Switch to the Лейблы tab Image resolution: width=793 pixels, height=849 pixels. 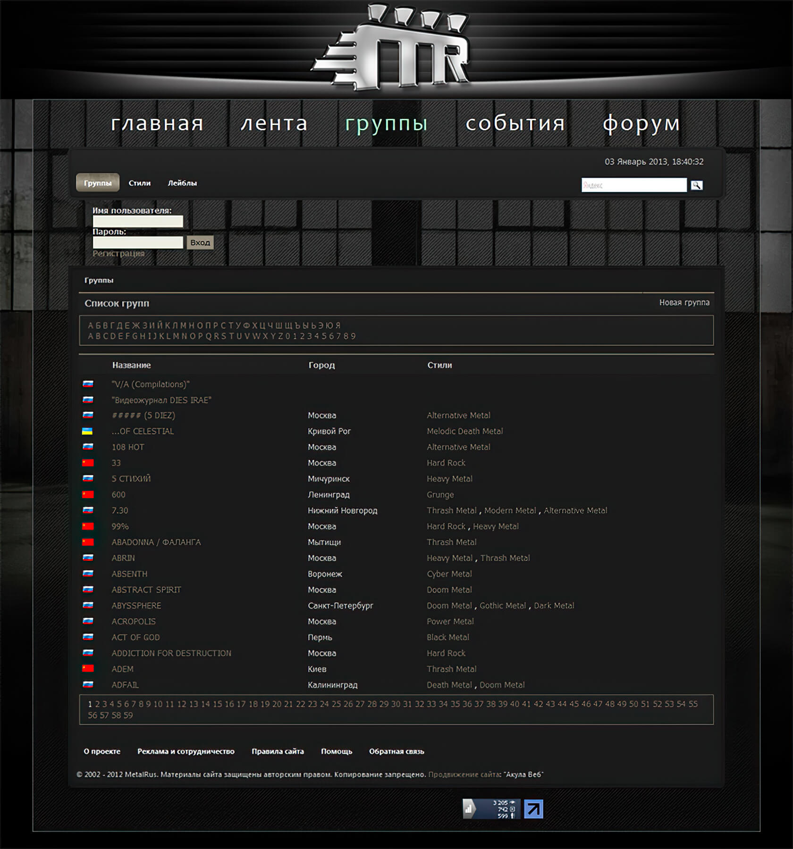point(182,183)
